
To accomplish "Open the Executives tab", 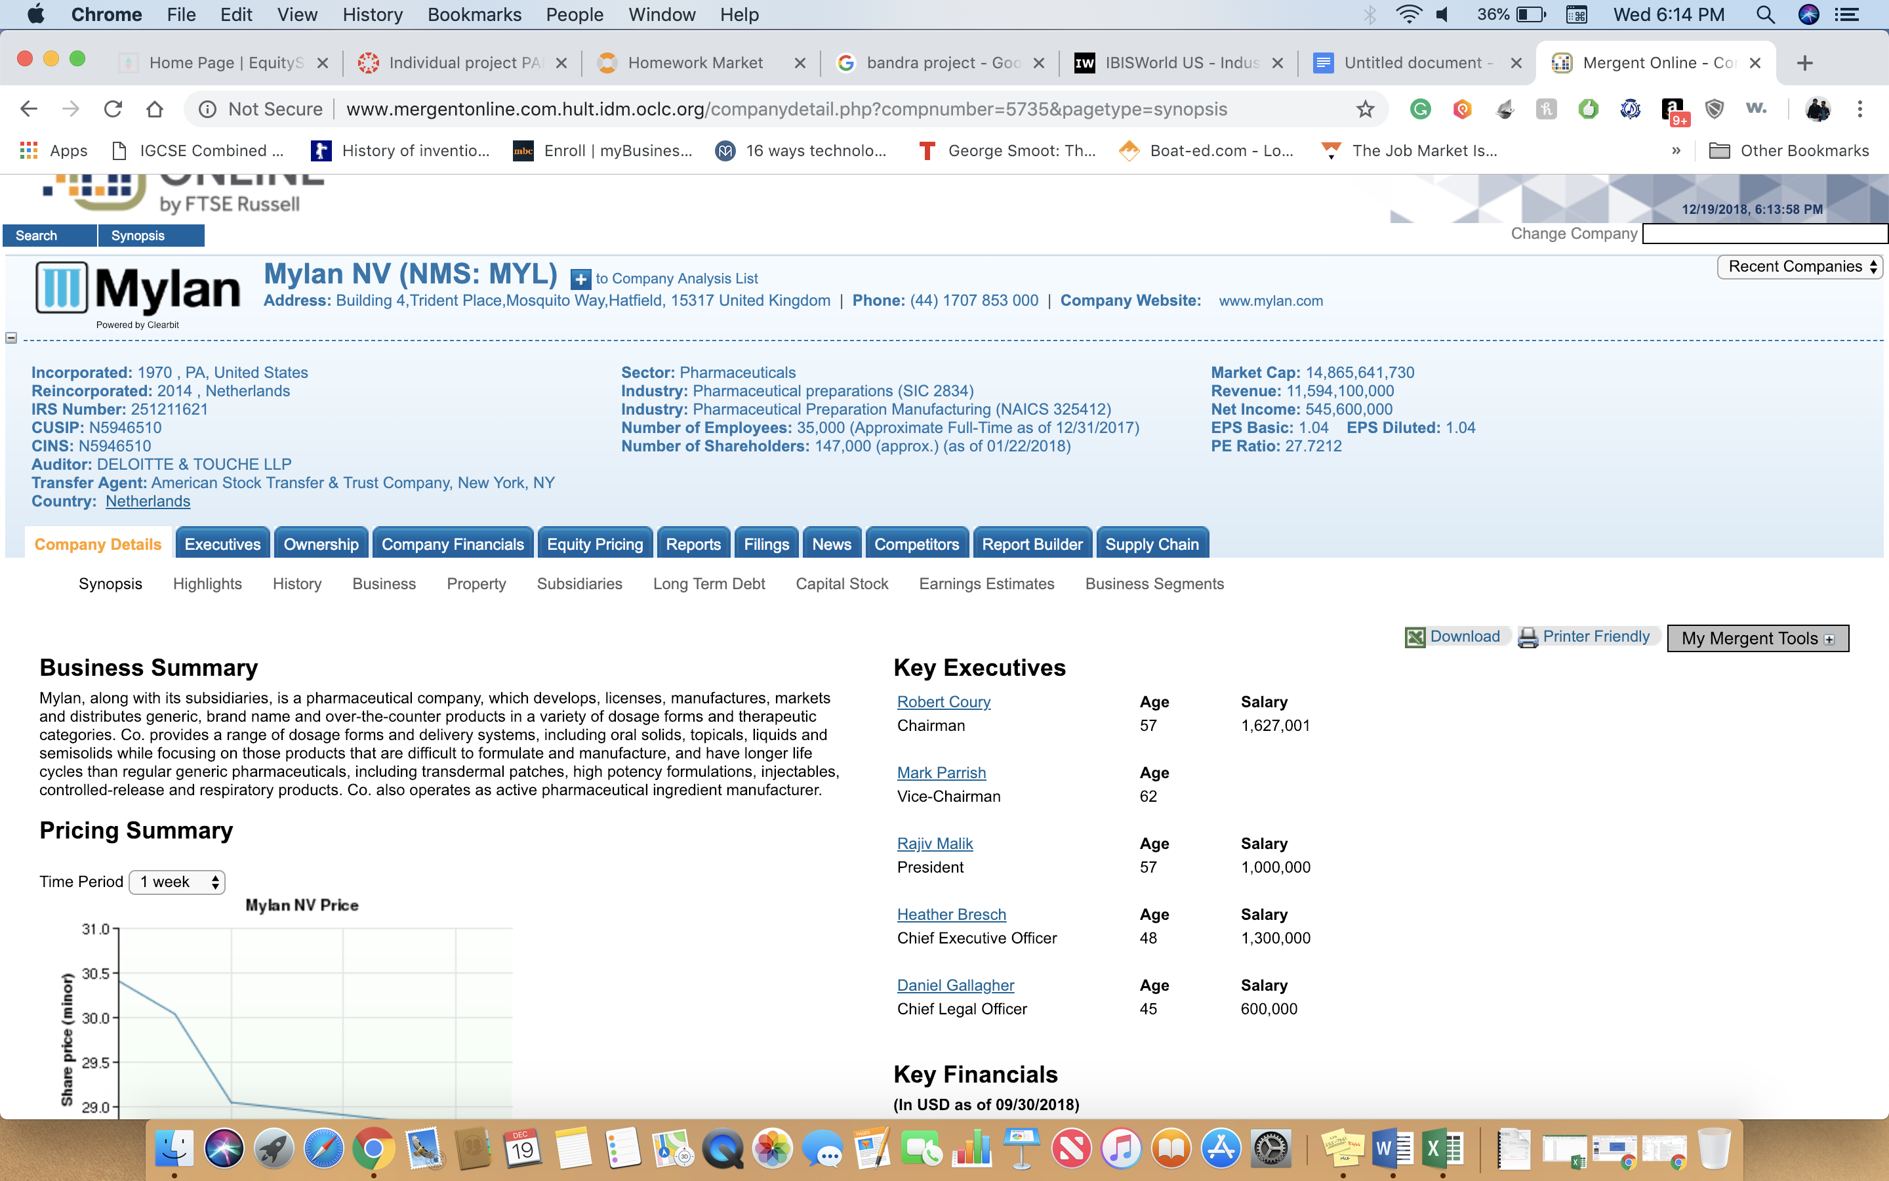I will (222, 544).
